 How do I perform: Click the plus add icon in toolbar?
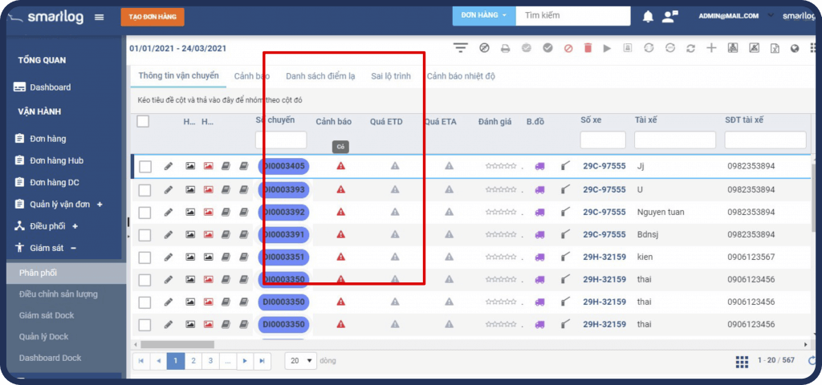point(711,48)
